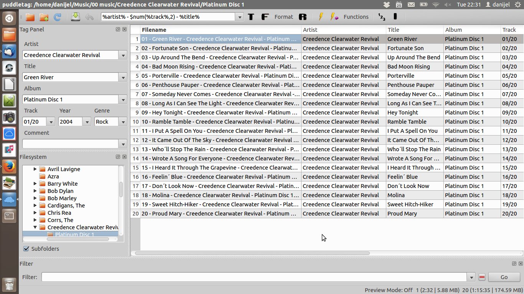The width and height of the screenshot is (524, 294).
Task: Click the Filesystem tree vertical scrollbar
Action: 121,189
